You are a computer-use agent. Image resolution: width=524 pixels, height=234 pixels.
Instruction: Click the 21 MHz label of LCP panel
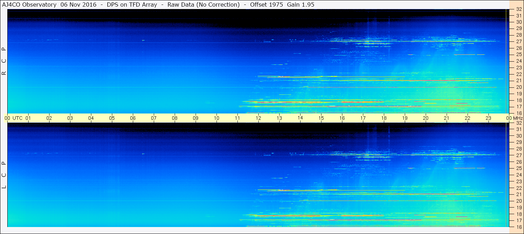click(519, 194)
